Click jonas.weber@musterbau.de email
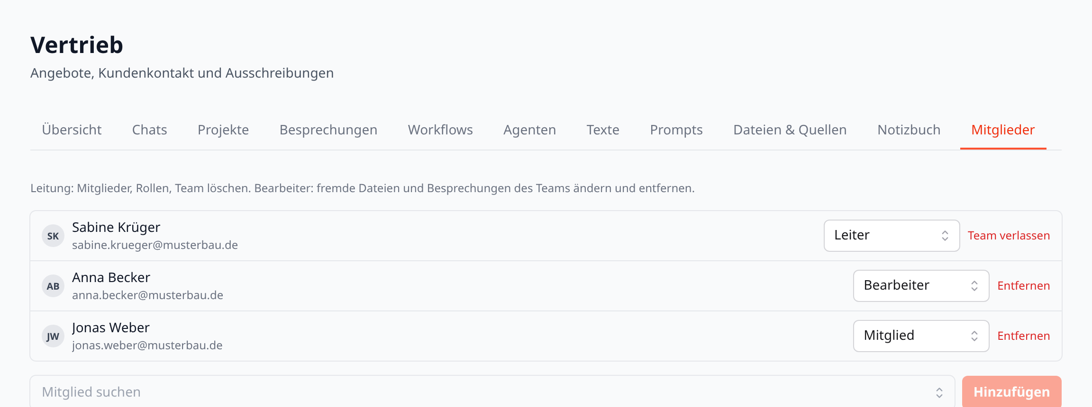This screenshot has width=1092, height=407. [x=147, y=345]
